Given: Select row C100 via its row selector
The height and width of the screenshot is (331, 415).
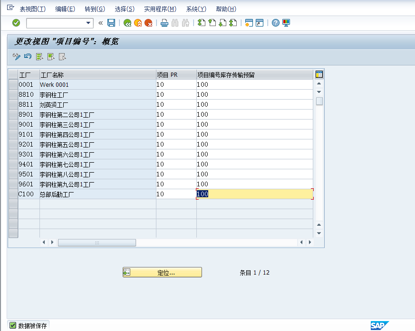Looking at the screenshot, I should (13, 194).
